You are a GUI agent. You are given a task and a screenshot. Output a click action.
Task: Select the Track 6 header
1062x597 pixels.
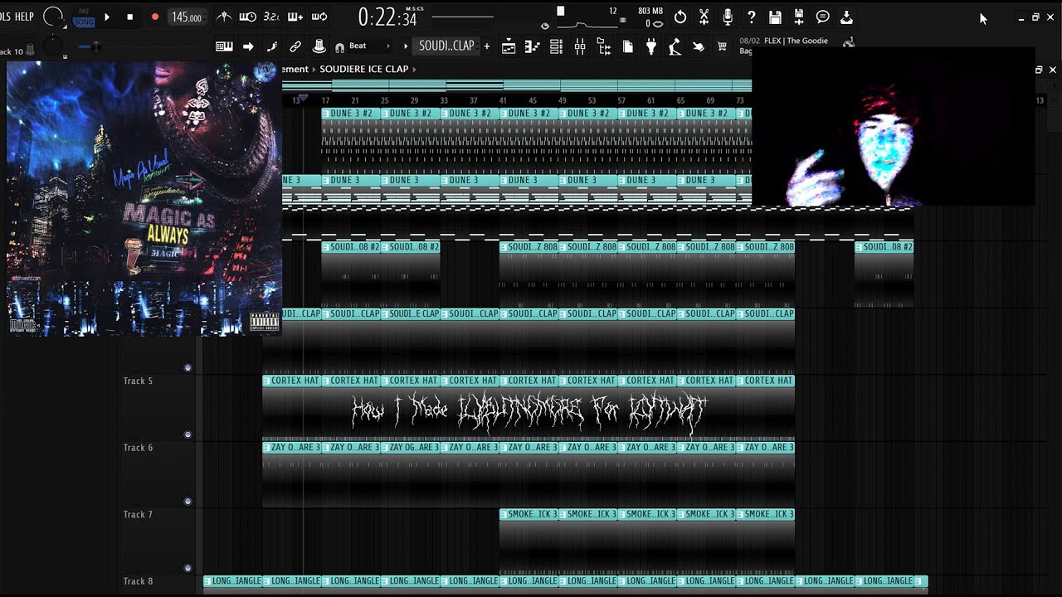[158, 474]
